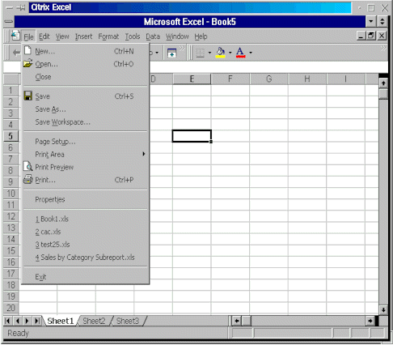The height and width of the screenshot is (345, 393).
Task: Open the Tools menu
Action: tap(133, 36)
